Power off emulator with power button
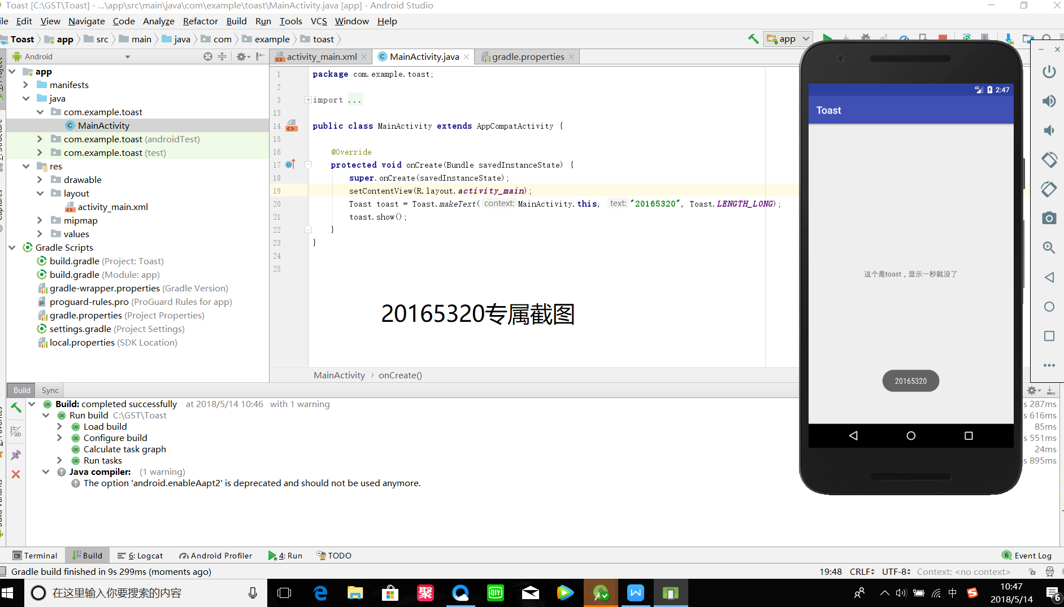 click(x=1049, y=72)
